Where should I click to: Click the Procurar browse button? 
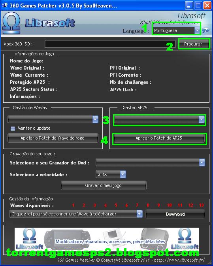point(193,44)
